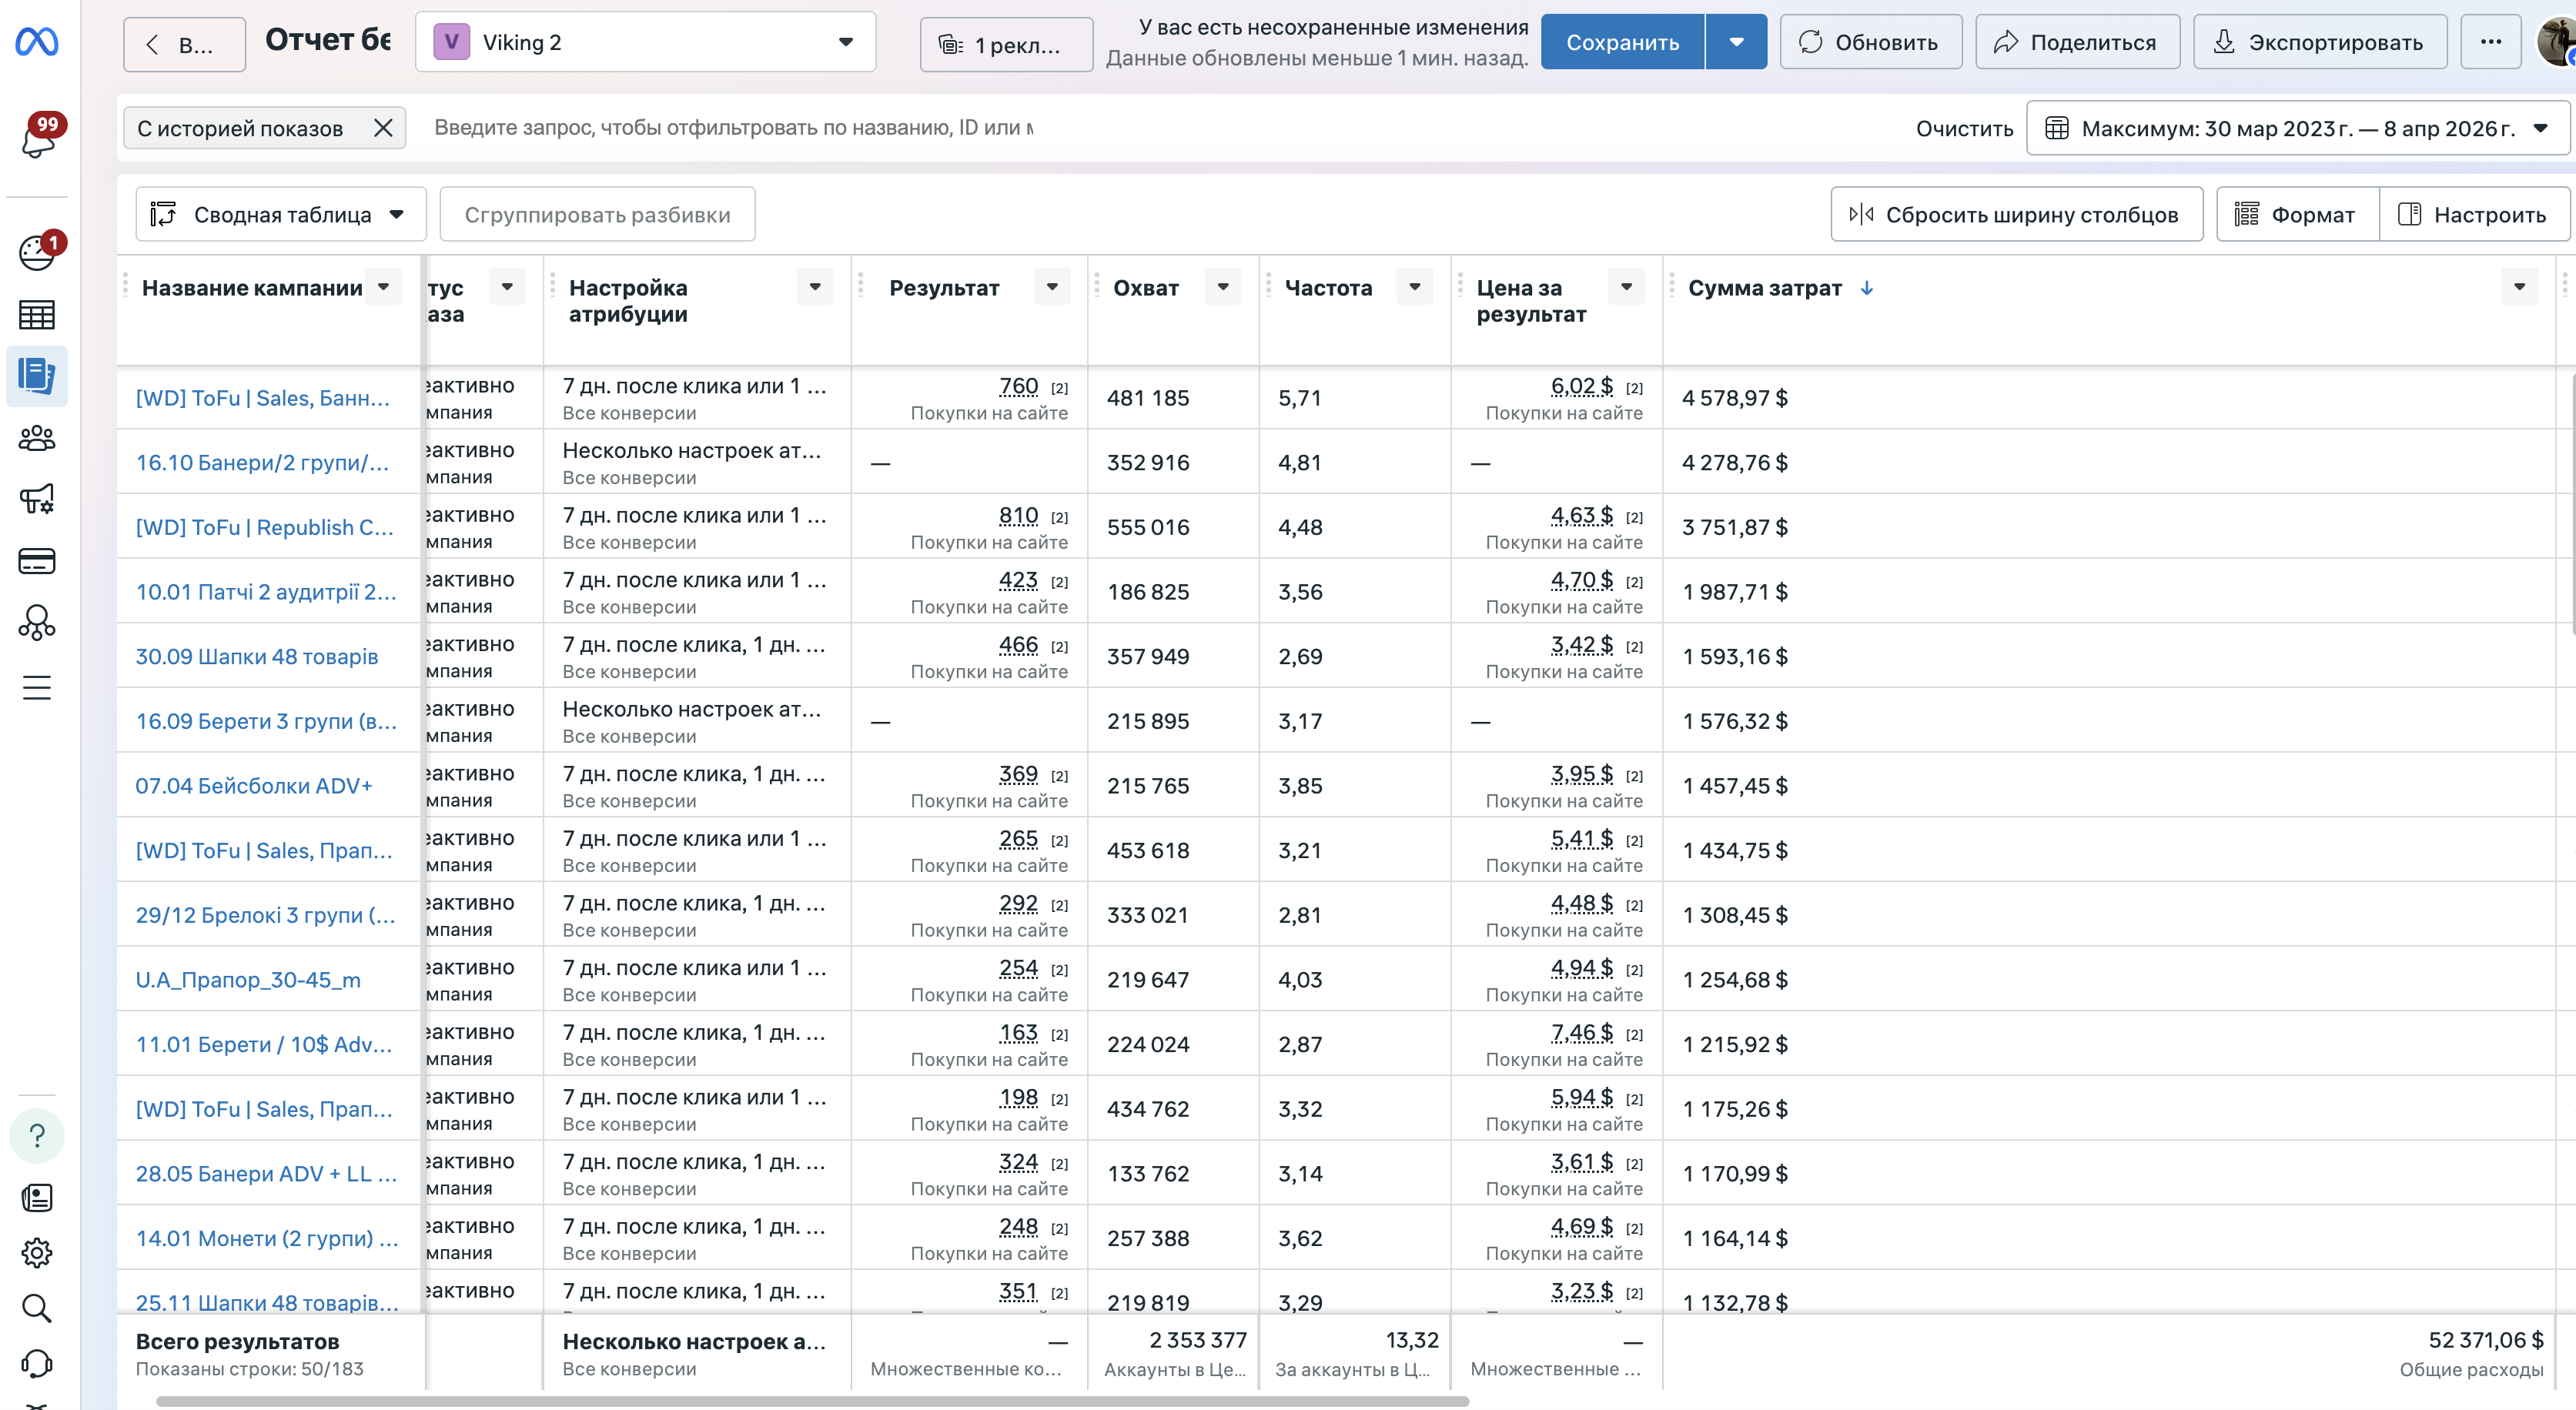Open campaign '07.04 Бейсболки ADV+'
This screenshot has width=2576, height=1410.
(254, 786)
